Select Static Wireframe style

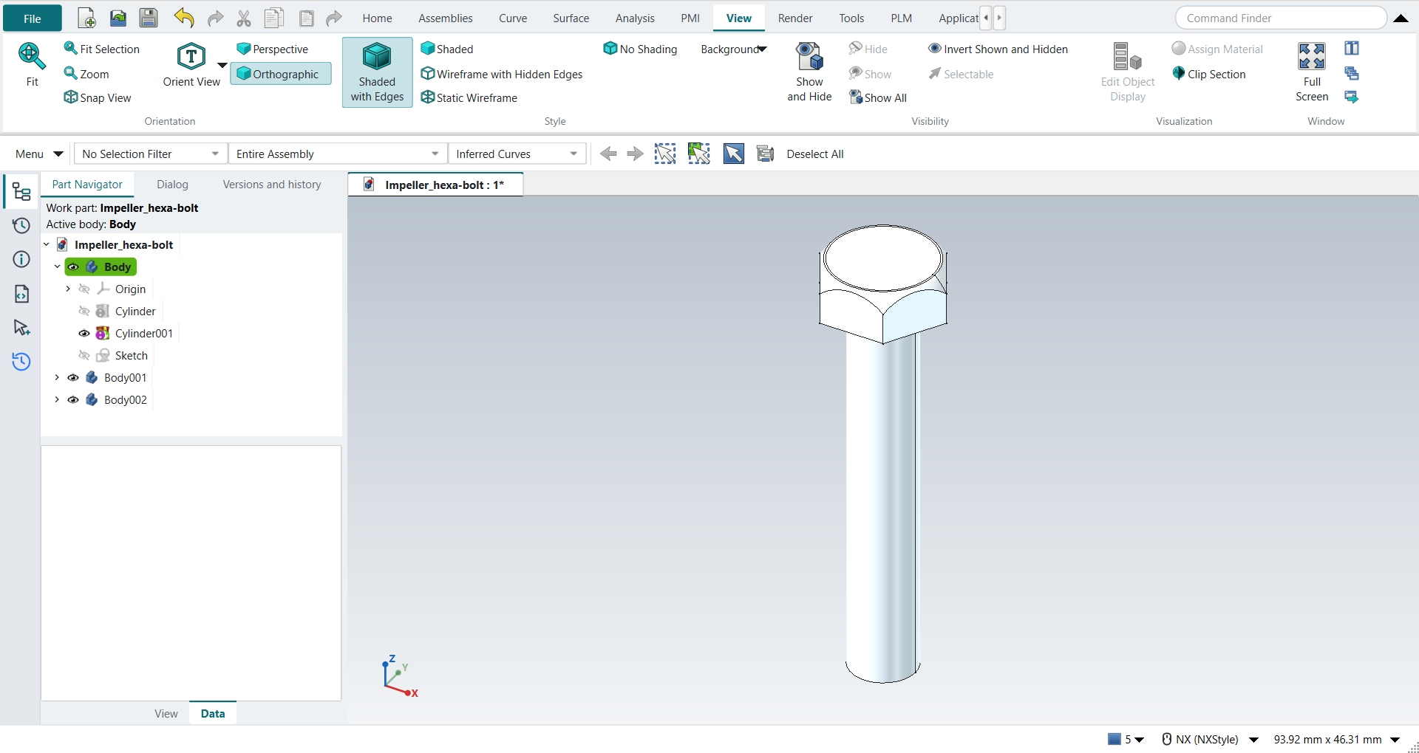point(469,97)
